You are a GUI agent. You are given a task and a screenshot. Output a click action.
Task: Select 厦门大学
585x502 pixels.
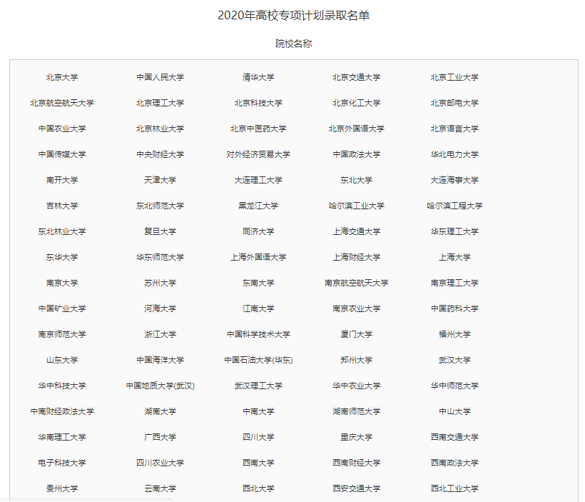coord(356,334)
